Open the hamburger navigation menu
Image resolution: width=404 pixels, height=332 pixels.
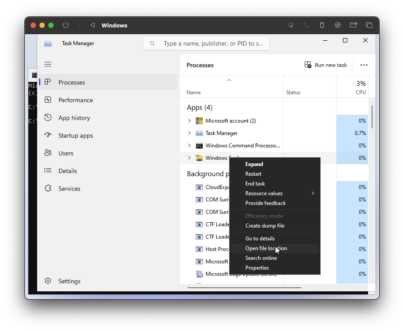(48, 64)
